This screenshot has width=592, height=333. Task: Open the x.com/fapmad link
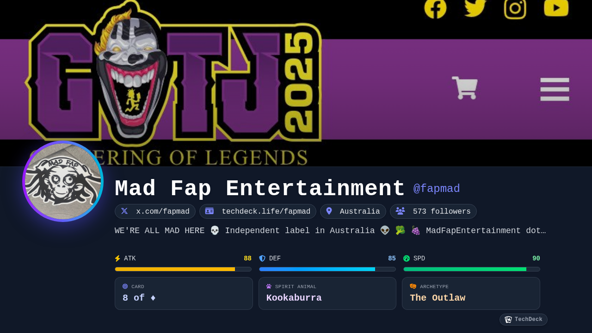(x=155, y=211)
